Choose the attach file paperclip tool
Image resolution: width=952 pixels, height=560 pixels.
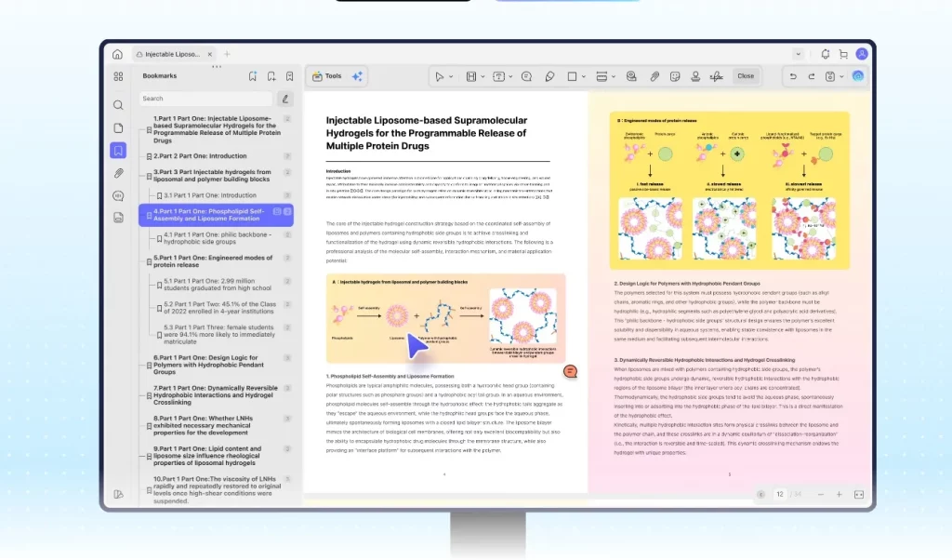coord(654,76)
